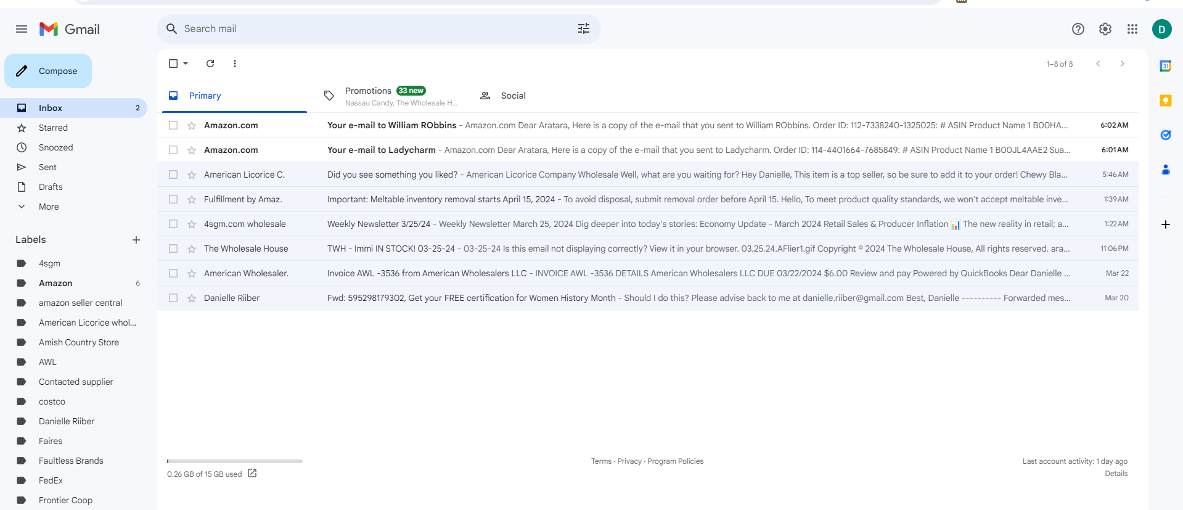The width and height of the screenshot is (1183, 510).
Task: Select the William RObbins email checkbox
Action: [173, 125]
